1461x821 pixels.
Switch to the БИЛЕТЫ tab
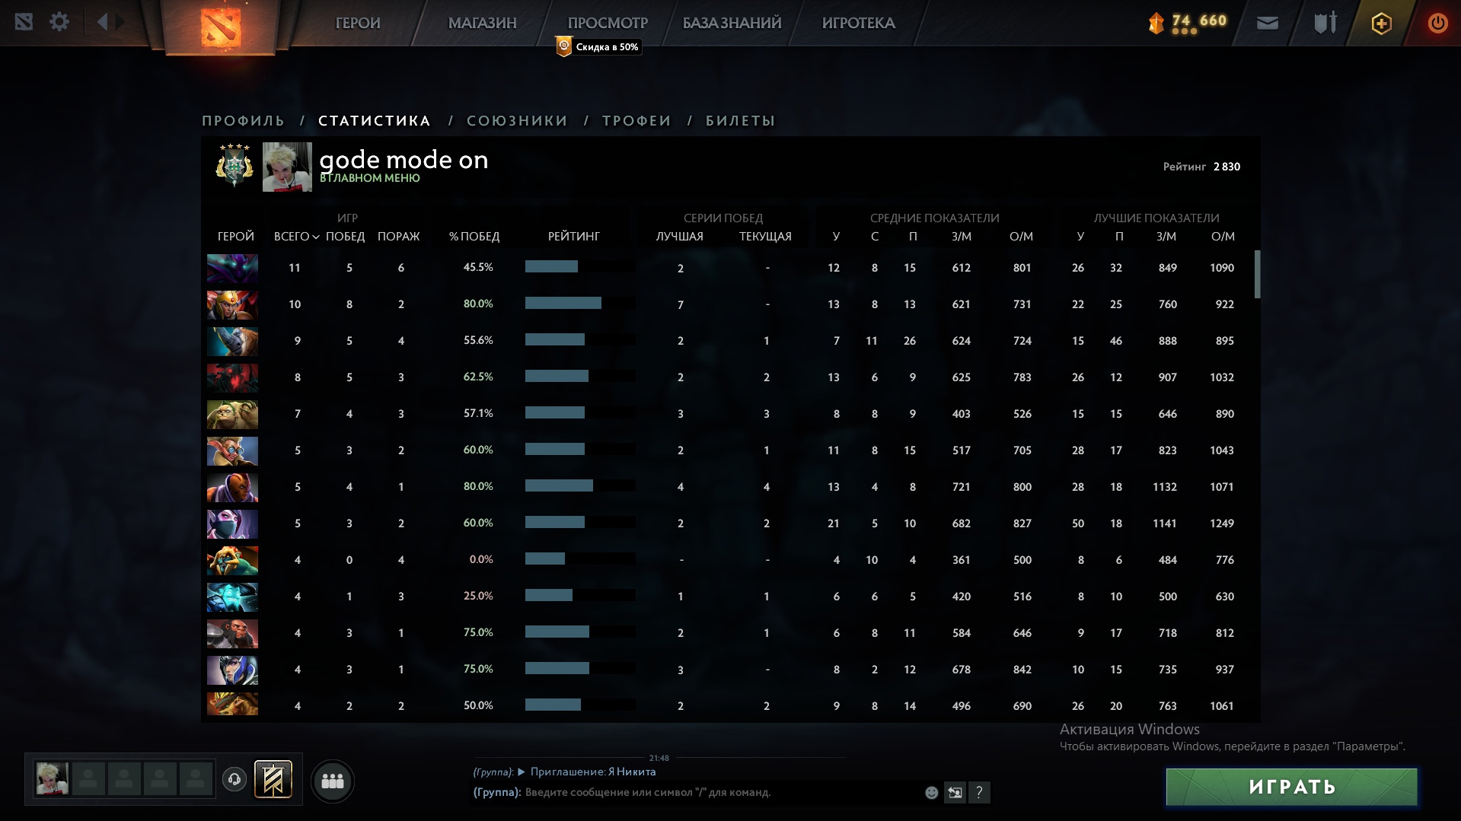pos(740,121)
